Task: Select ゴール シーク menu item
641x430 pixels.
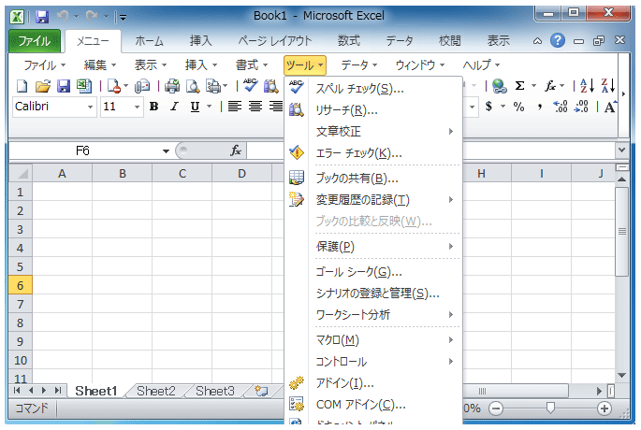Action: point(372,272)
